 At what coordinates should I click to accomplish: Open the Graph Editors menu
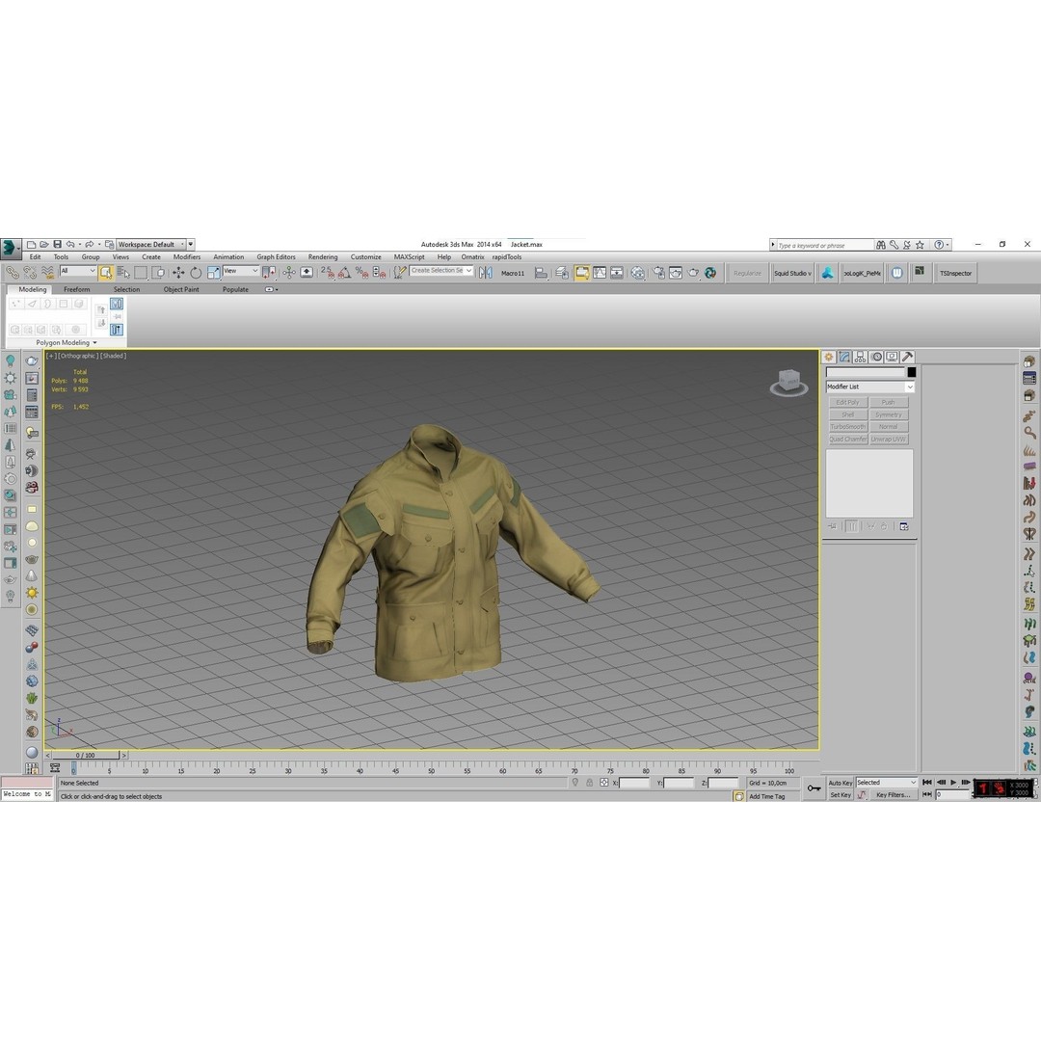click(x=276, y=257)
